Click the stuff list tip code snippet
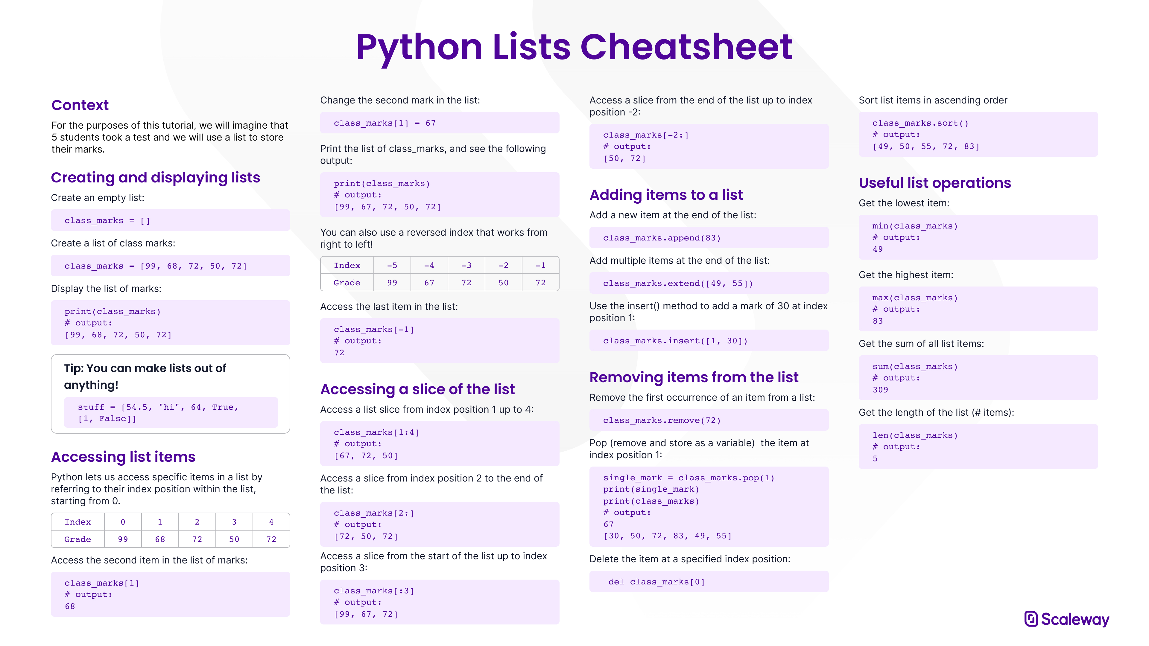 tap(171, 413)
